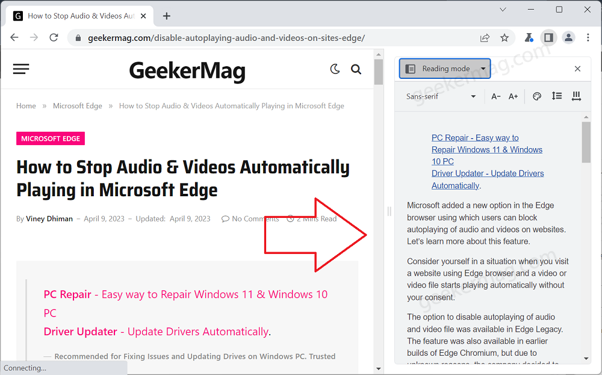The image size is (602, 375).
Task: Close the Reading mode side panel
Action: click(577, 69)
